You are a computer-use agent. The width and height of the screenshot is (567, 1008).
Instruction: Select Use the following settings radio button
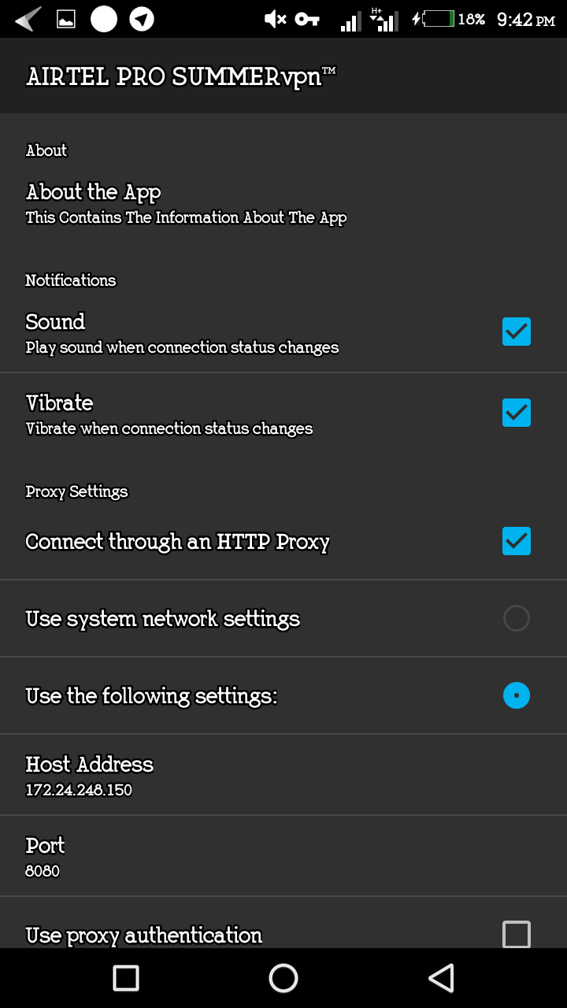(x=517, y=695)
